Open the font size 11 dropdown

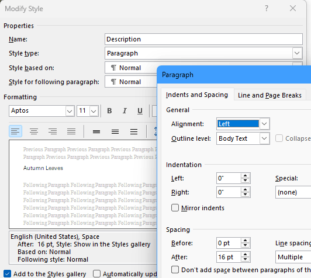pos(94,111)
